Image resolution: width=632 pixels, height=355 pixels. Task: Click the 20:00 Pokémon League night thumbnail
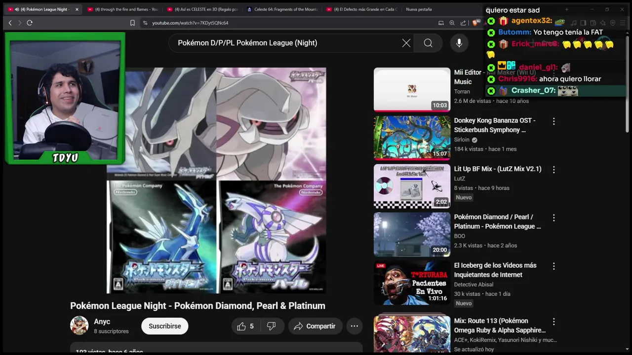point(412,234)
